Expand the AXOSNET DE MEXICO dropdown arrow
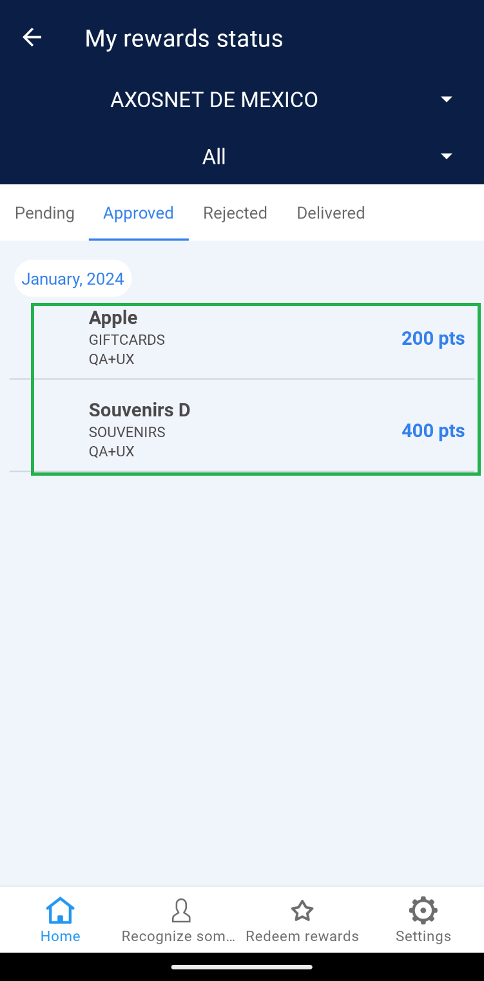The image size is (484, 981). coord(446,99)
